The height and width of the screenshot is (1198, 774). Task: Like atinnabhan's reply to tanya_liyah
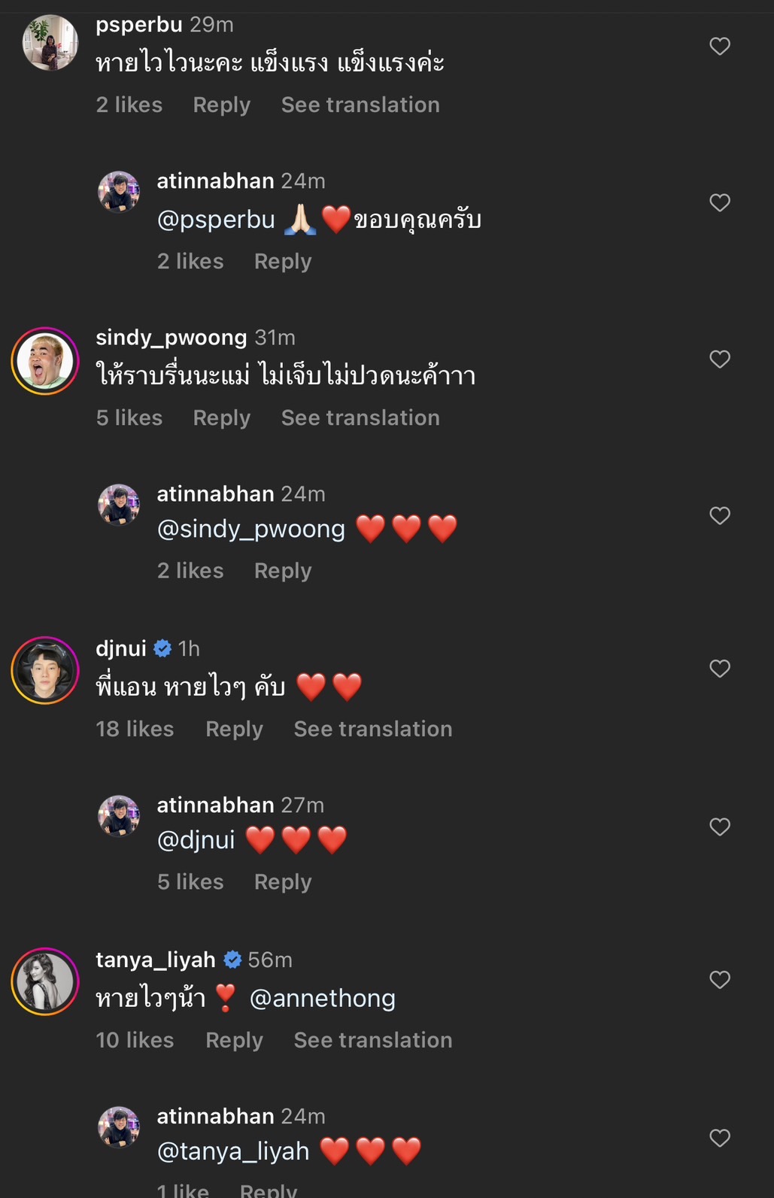[x=719, y=1138]
